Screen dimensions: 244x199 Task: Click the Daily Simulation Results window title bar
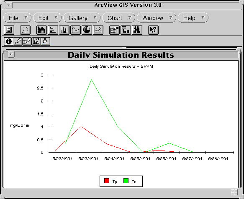coord(121,55)
